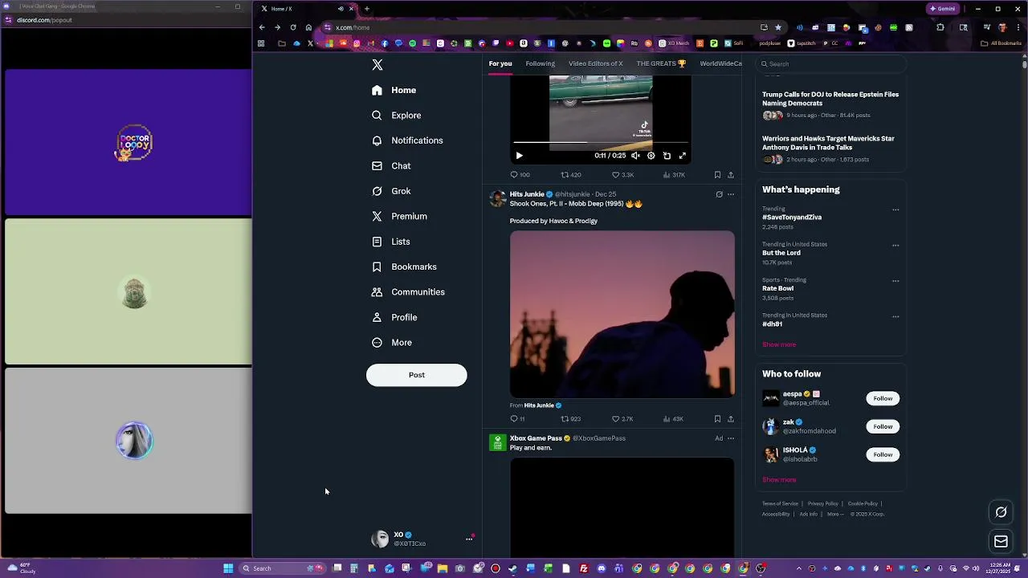1028x578 pixels.
Task: Unmute the green car video
Action: pos(635,156)
